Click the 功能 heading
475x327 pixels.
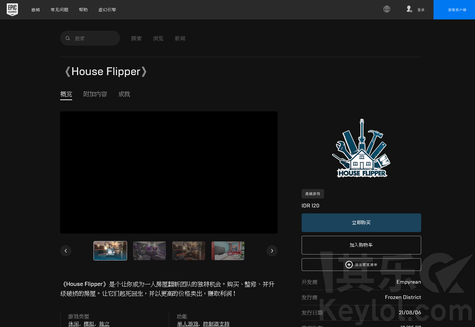pos(182,317)
